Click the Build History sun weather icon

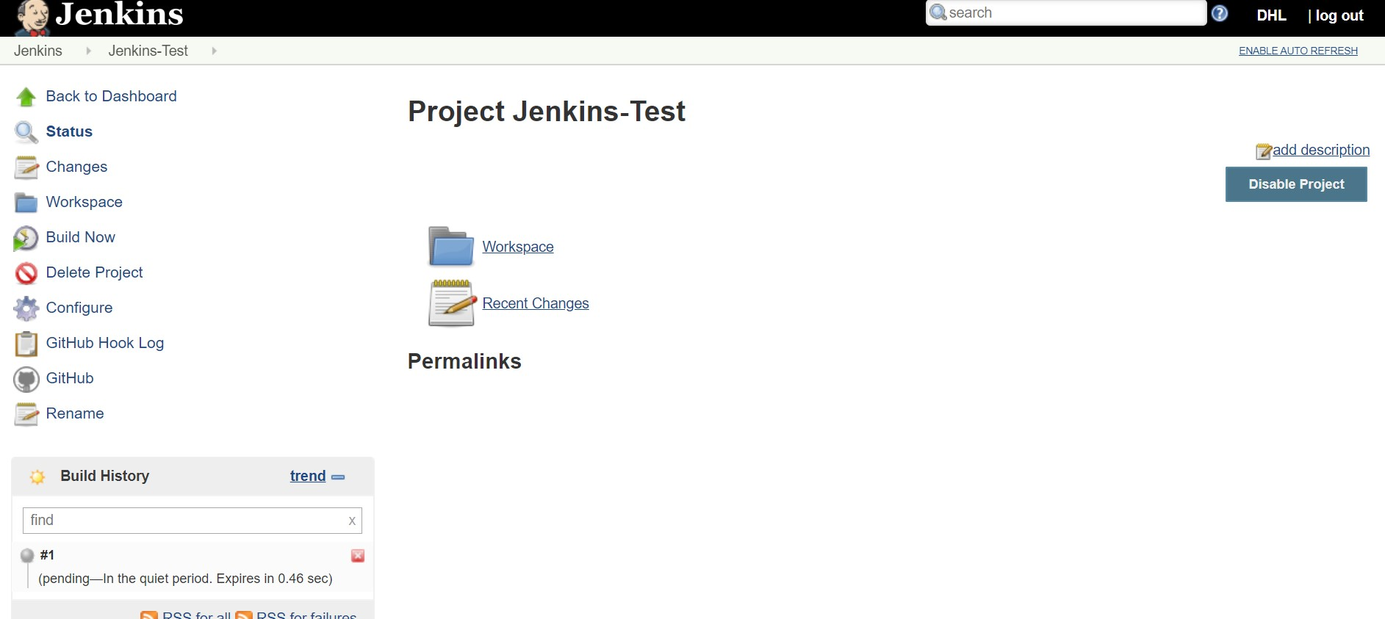pos(37,477)
